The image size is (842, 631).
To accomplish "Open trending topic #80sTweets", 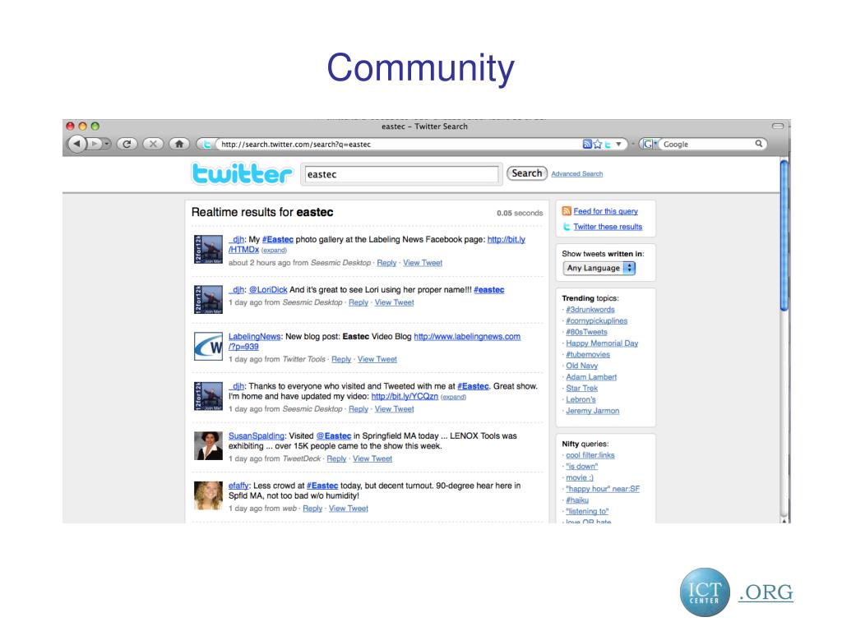I will 586,332.
